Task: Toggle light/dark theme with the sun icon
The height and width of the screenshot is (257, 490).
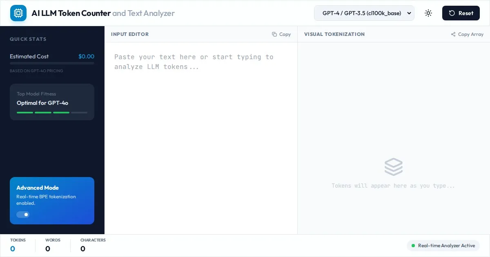Action: click(428, 13)
